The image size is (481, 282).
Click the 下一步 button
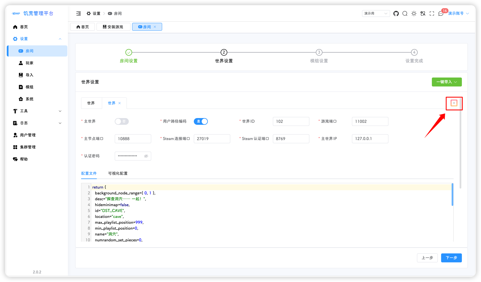(451, 258)
